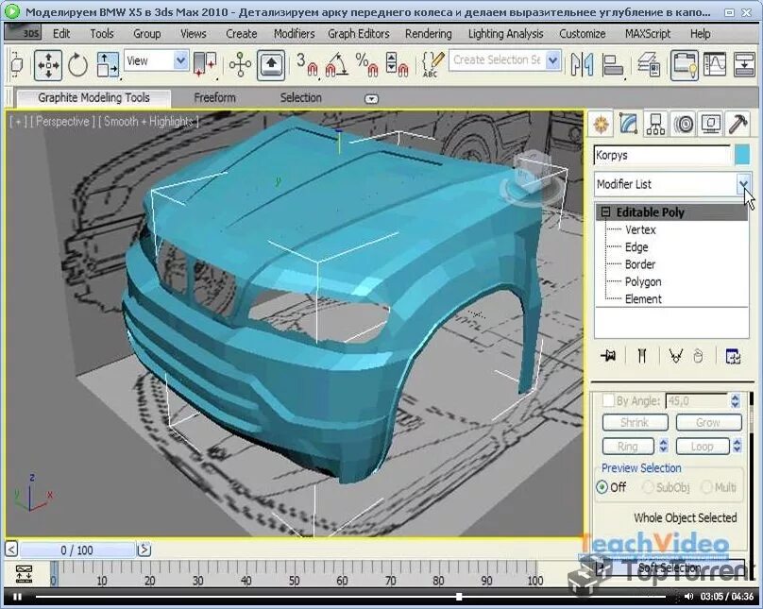The height and width of the screenshot is (609, 763).
Task: Select Vertex sub-object level in stack
Action: point(640,229)
